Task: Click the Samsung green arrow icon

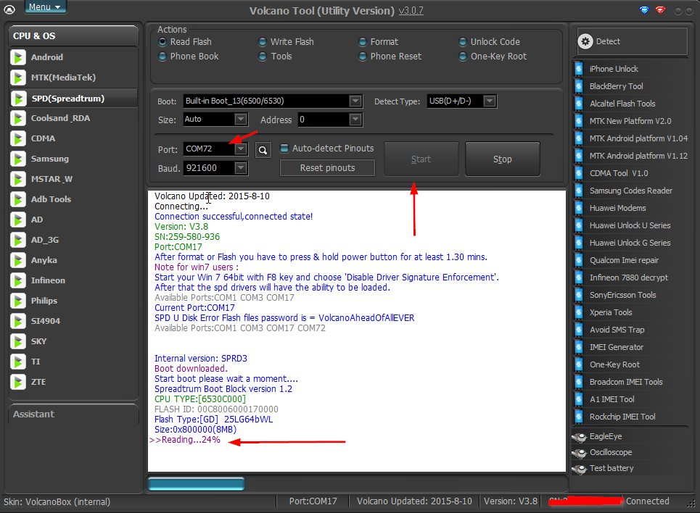Action: [18, 159]
